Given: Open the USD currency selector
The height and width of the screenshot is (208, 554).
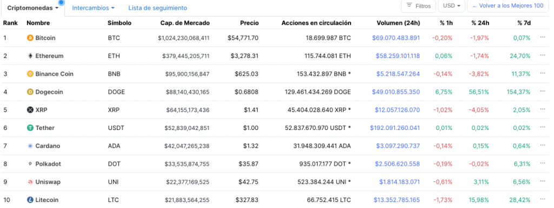Looking at the screenshot, I should 452,6.
